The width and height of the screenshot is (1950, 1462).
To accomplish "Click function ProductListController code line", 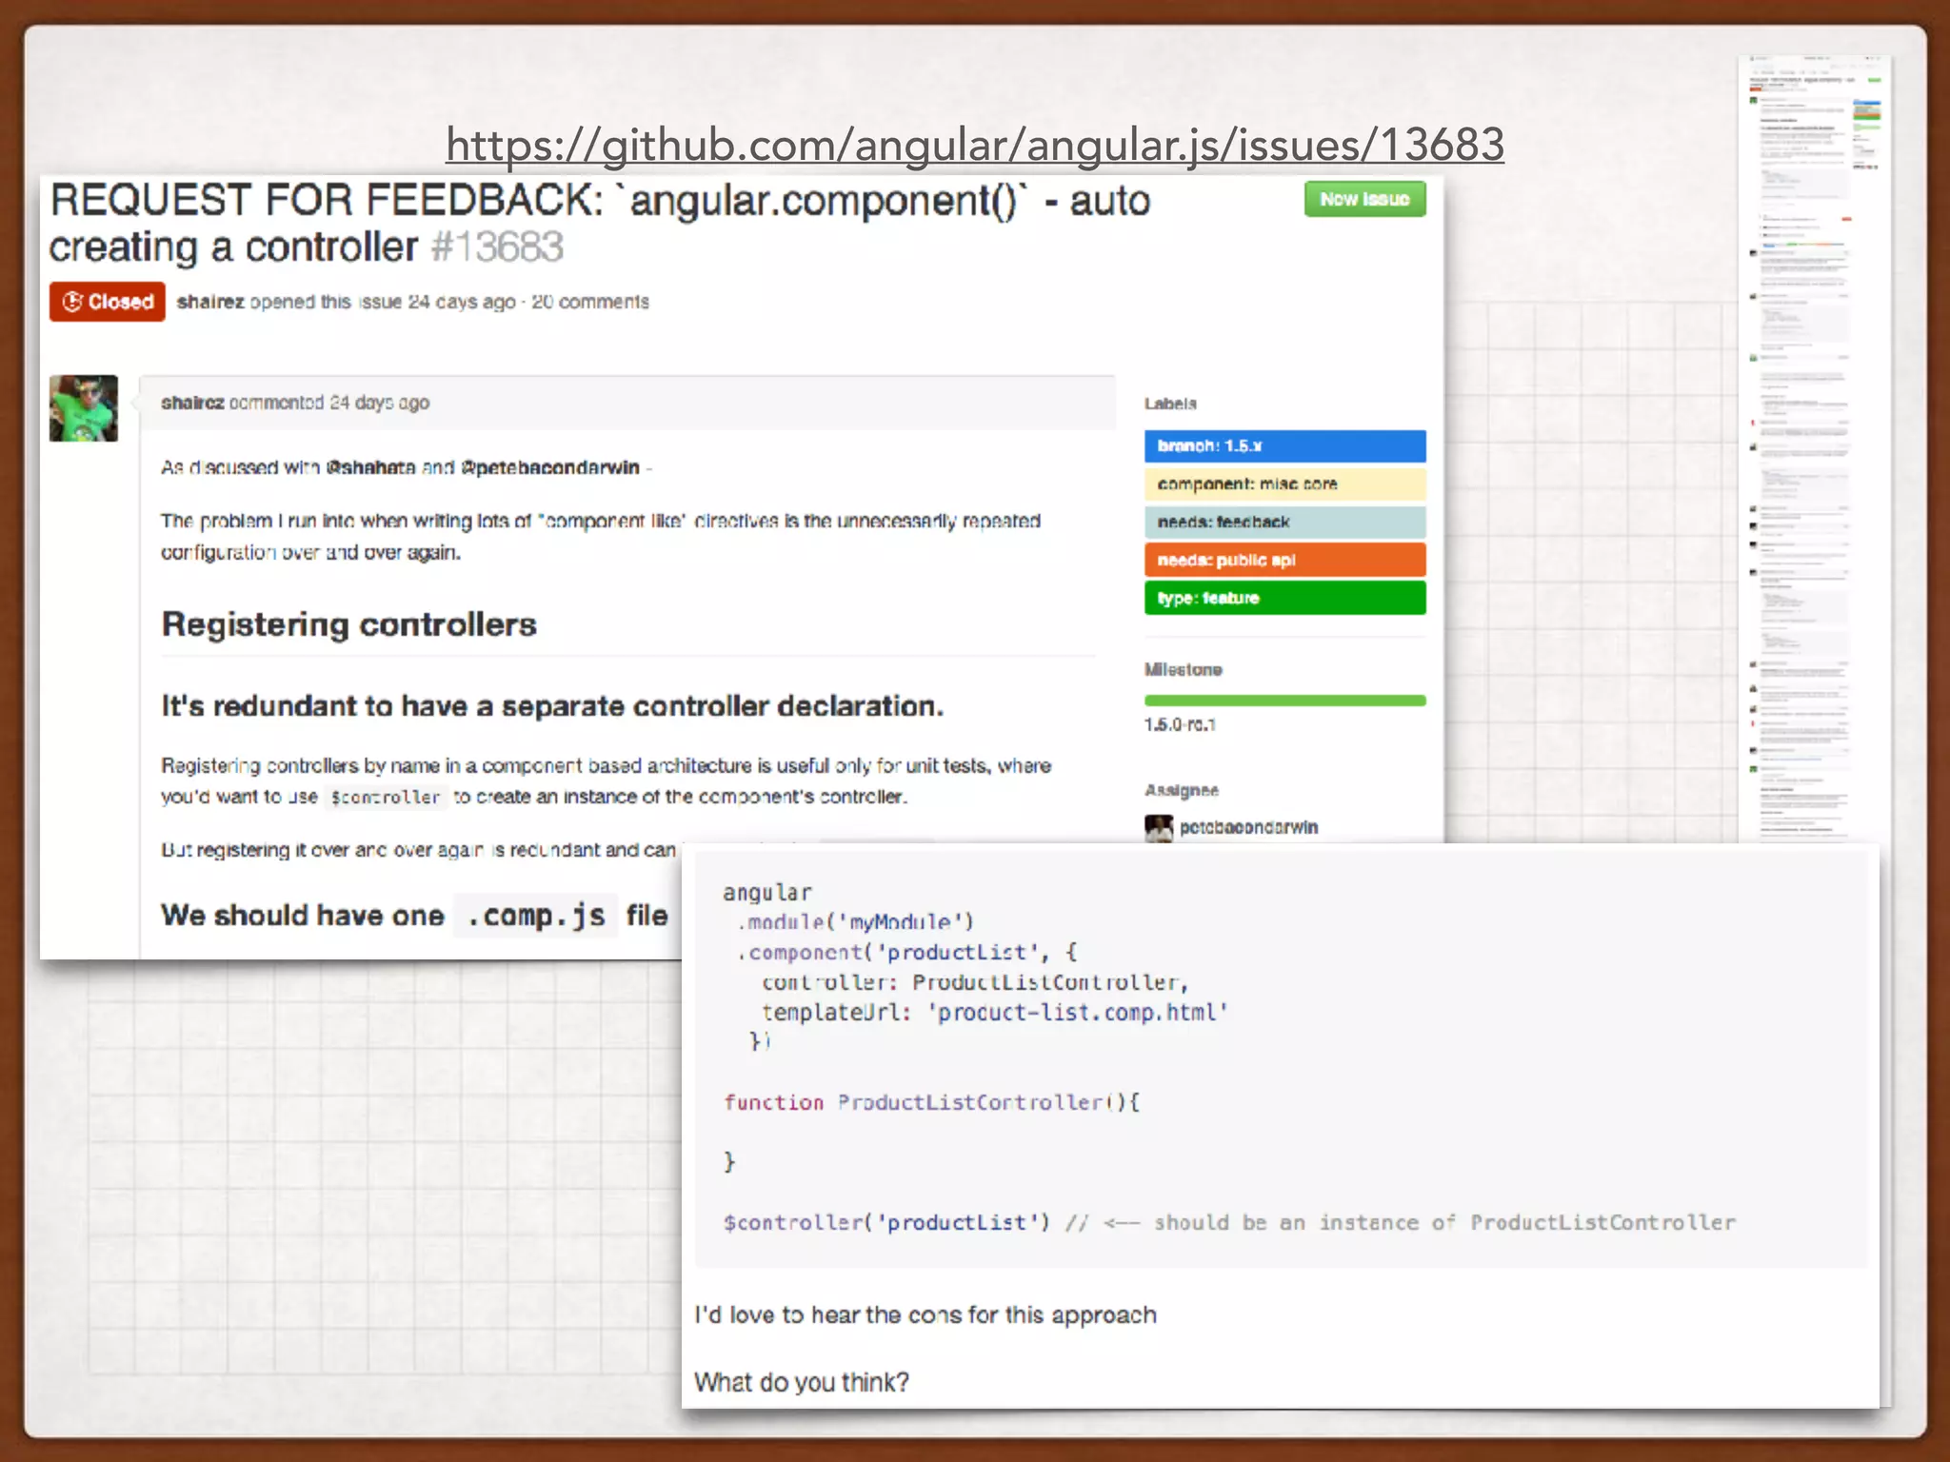I will click(x=931, y=1102).
